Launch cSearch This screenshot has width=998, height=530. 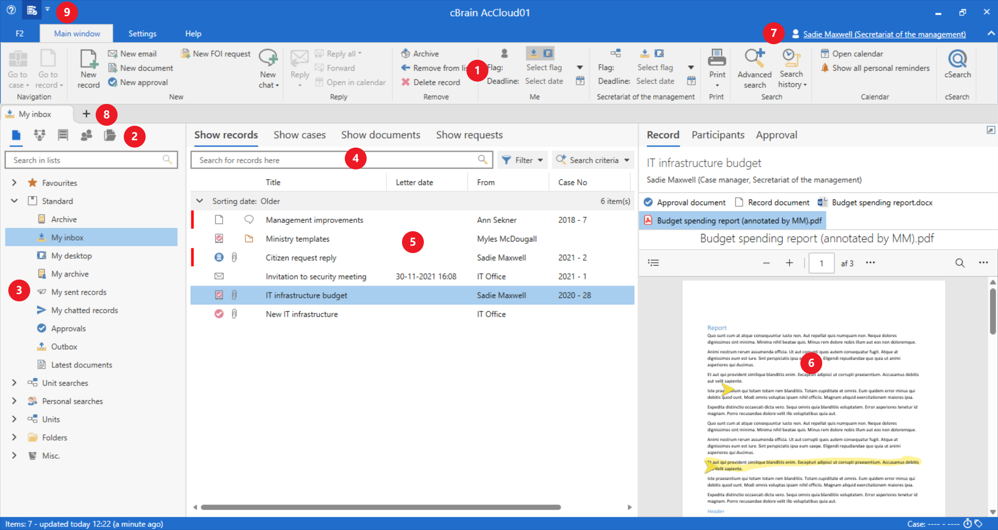[957, 65]
